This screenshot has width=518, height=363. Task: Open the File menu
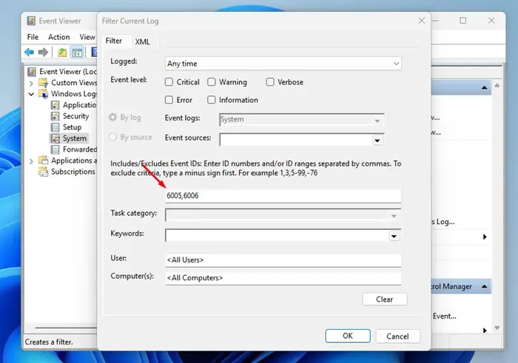click(x=33, y=37)
